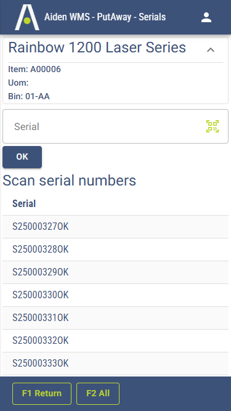Image resolution: width=231 pixels, height=411 pixels.
Task: Click the Rainbow 1200 Laser Series title
Action: click(97, 47)
